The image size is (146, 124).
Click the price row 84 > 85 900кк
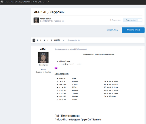pos(69,96)
